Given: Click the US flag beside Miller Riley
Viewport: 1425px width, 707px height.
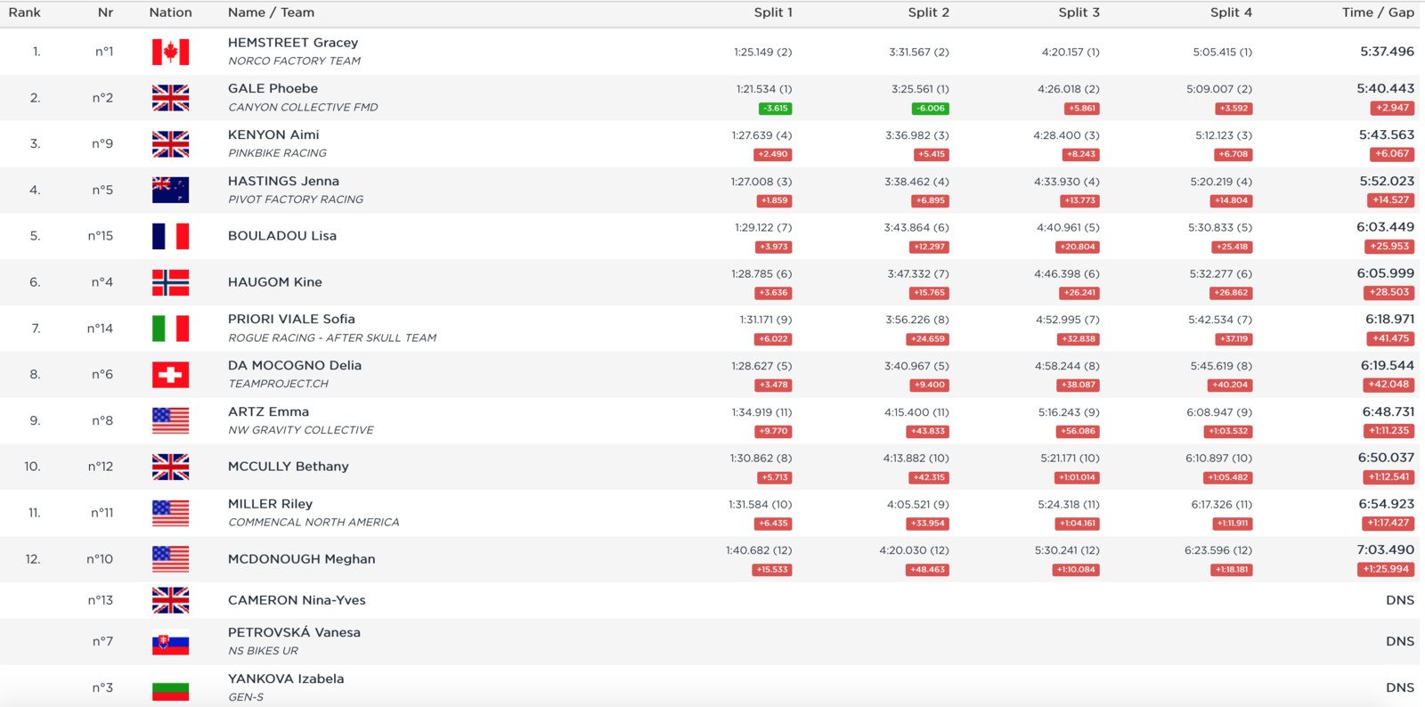Looking at the screenshot, I should click(170, 513).
